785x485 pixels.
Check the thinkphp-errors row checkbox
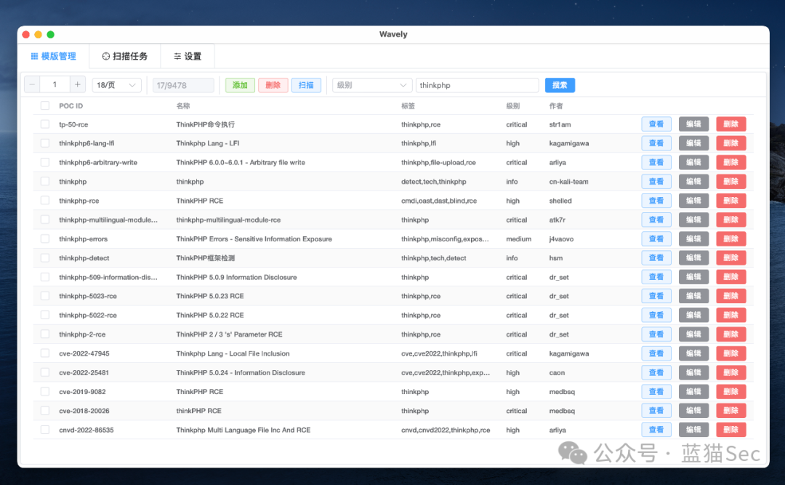[45, 239]
